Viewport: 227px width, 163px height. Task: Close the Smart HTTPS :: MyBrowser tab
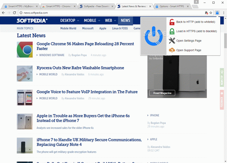point(37,6)
